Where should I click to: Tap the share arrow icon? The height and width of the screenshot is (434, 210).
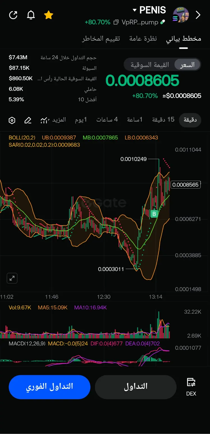[x=13, y=15]
